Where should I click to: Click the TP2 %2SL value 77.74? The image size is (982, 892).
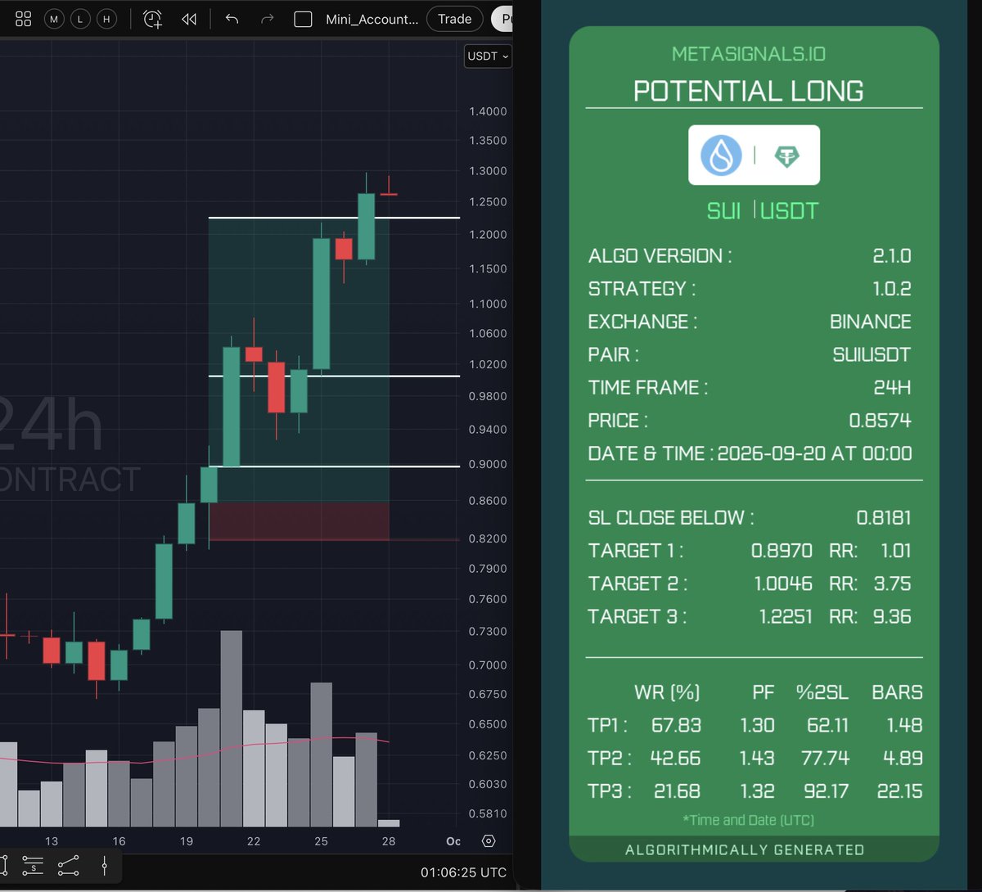click(825, 758)
